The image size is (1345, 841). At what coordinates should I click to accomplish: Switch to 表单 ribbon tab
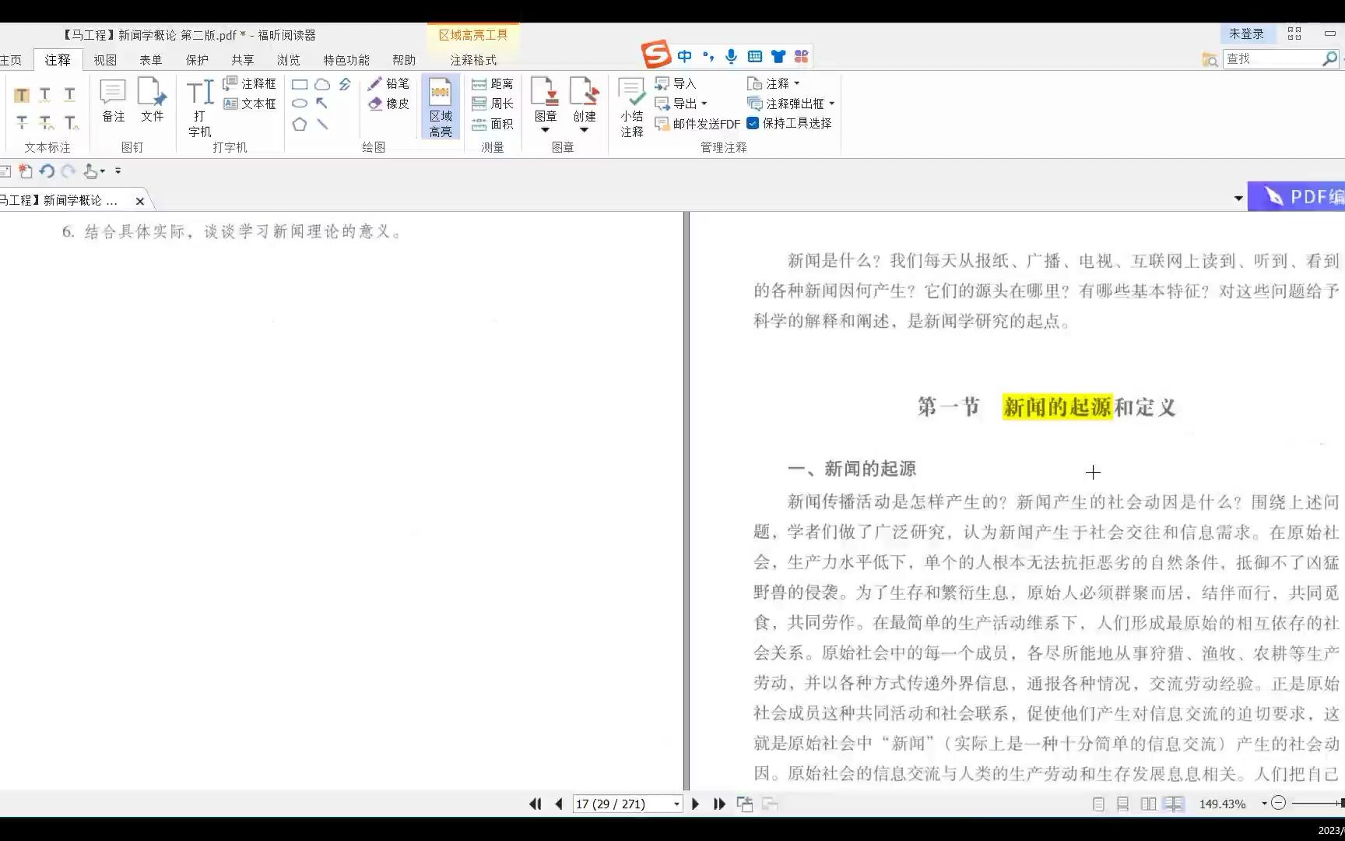point(151,60)
